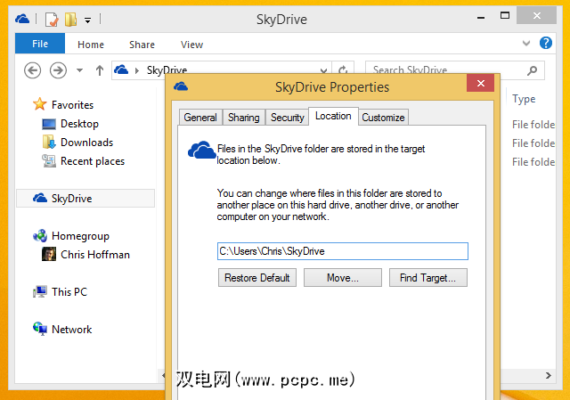Screen dimensions: 570x400
Task: Open Downloads in the Favorites list
Action: [x=87, y=143]
